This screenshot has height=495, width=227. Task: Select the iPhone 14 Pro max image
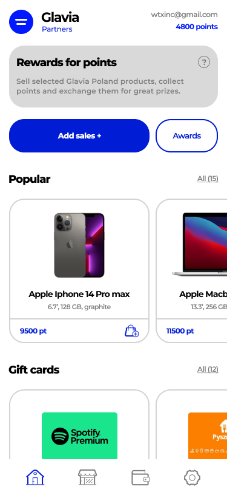coord(79,245)
